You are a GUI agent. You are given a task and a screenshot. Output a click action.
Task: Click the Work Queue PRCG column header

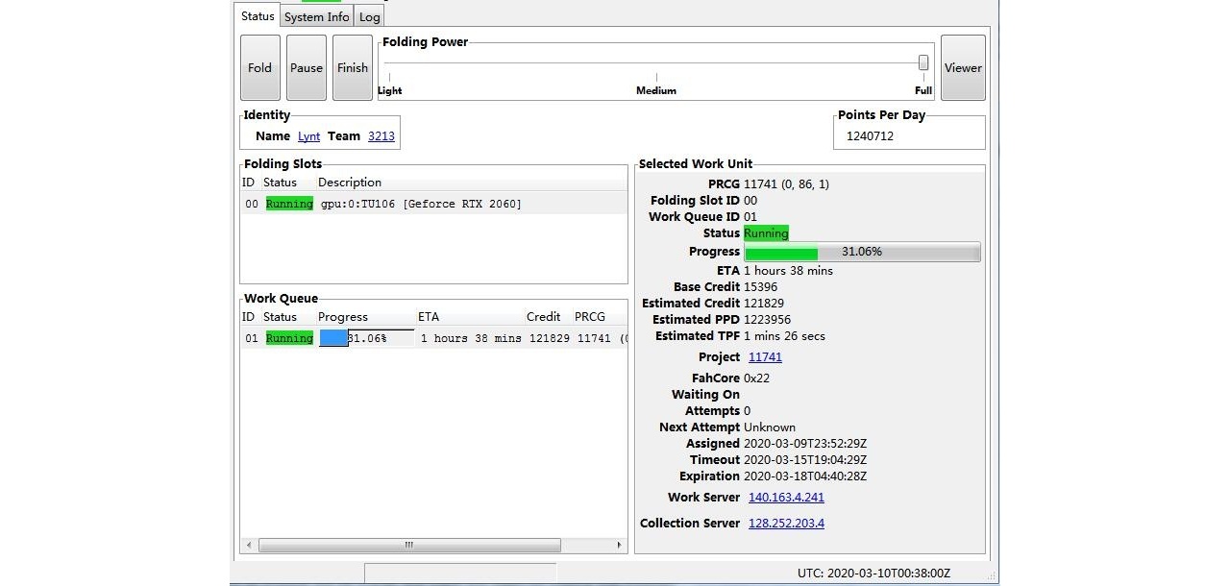[x=590, y=317]
